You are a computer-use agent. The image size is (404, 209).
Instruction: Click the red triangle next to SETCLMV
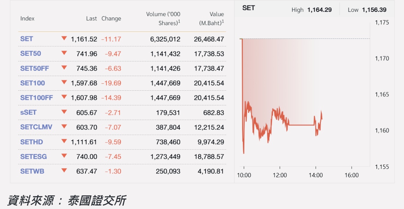64,127
